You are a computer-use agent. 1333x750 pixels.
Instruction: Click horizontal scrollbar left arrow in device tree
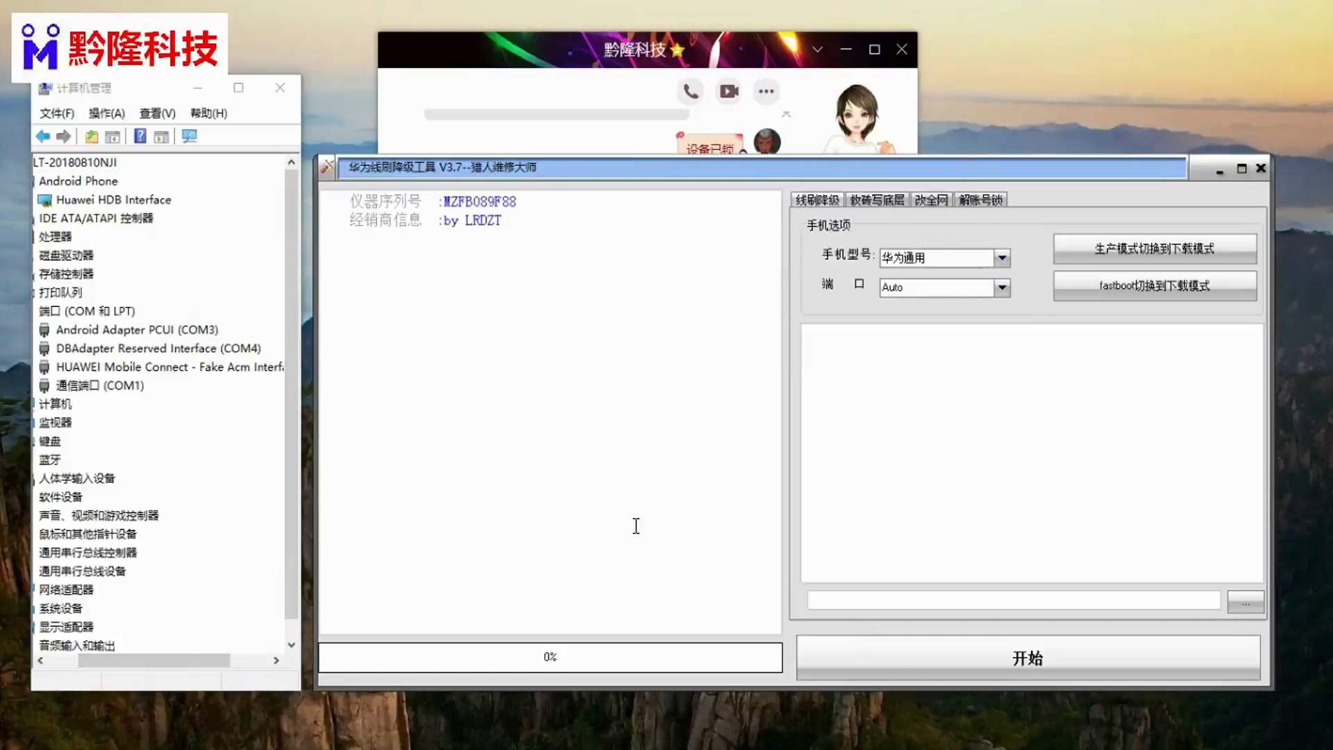[x=40, y=660]
